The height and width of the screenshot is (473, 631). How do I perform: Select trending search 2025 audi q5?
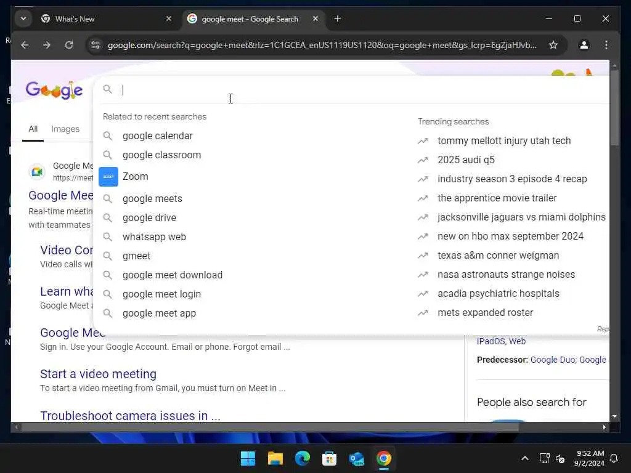(466, 160)
